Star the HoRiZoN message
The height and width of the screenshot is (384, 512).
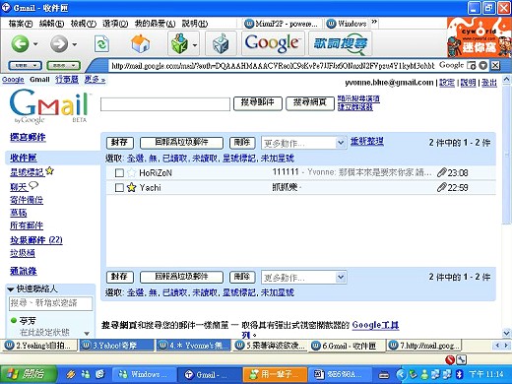click(x=131, y=172)
